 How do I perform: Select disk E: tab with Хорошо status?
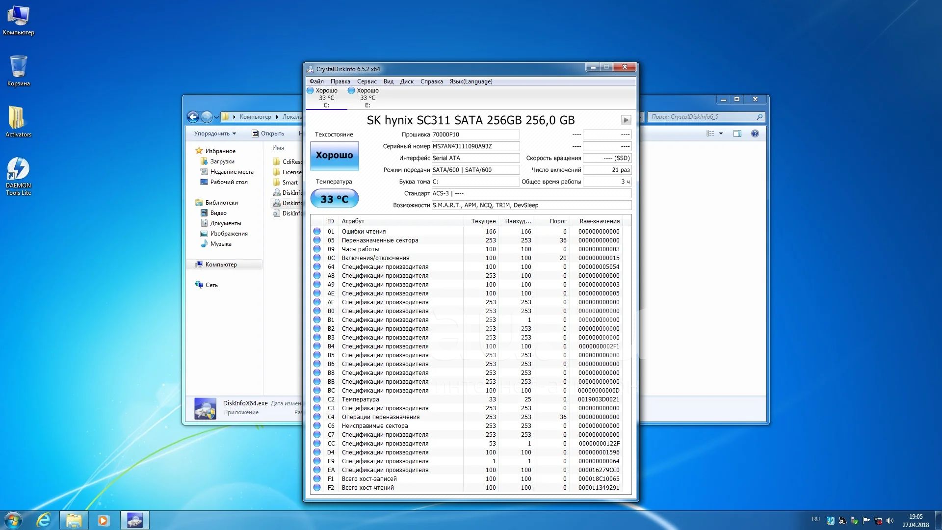click(x=367, y=98)
